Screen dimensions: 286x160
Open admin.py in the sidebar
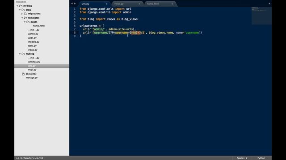tap(33, 34)
